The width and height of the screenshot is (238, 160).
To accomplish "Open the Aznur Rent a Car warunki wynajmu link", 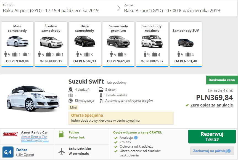I will coord(35,138).
